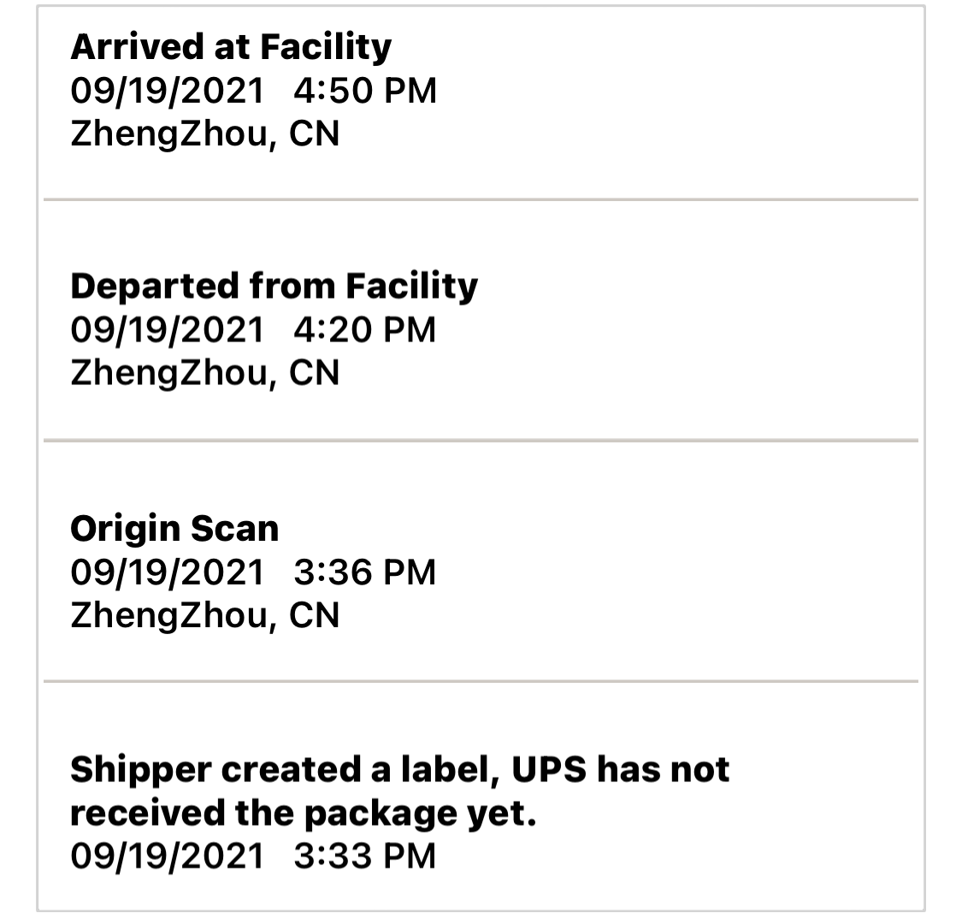Click the date beside 4:20 PM
Viewport: 962px width, 913px height.
[168, 329]
